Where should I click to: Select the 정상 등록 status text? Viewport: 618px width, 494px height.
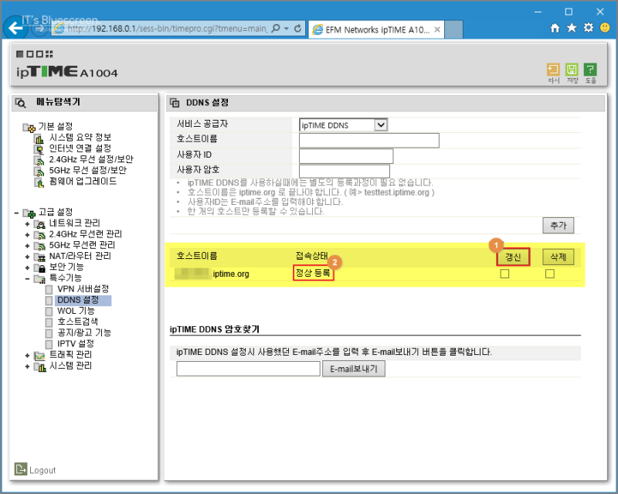[313, 273]
